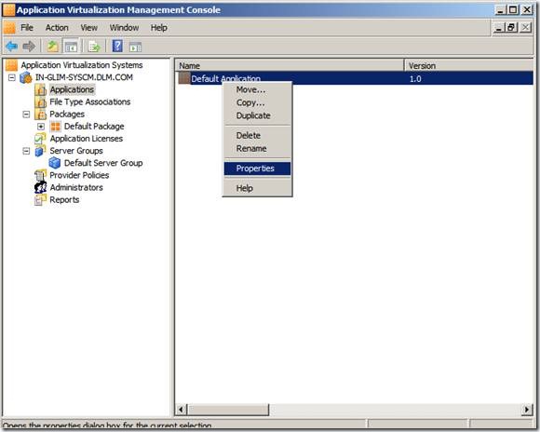Open the Help toolbar icon
The height and width of the screenshot is (432, 540).
click(117, 46)
